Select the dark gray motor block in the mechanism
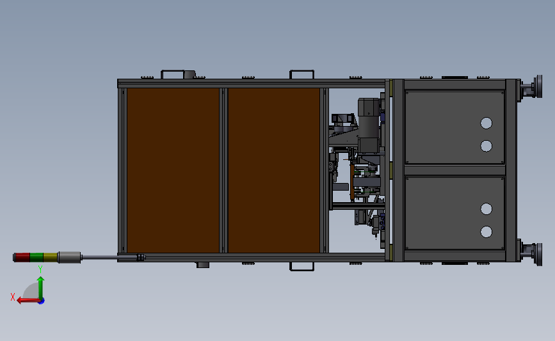Screen dimensions: 555x341 point(369,125)
